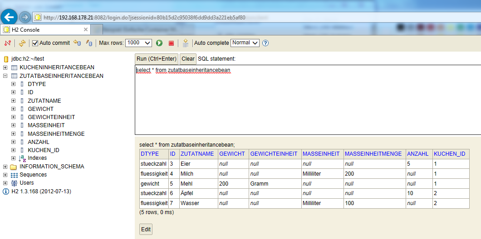This screenshot has height=239, width=481.
Task: Expand the GEWICHT column node
Action: pyautogui.click(x=14, y=109)
